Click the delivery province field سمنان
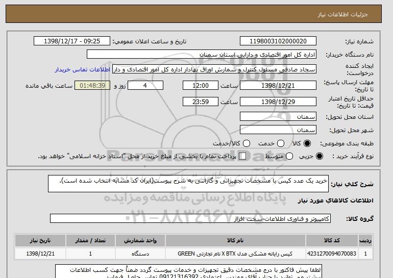The width and height of the screenshot is (393, 278). 278,116
